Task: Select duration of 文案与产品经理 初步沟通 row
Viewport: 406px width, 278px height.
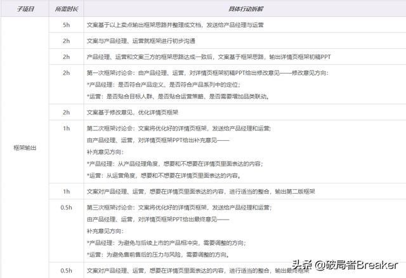Action: click(x=66, y=41)
